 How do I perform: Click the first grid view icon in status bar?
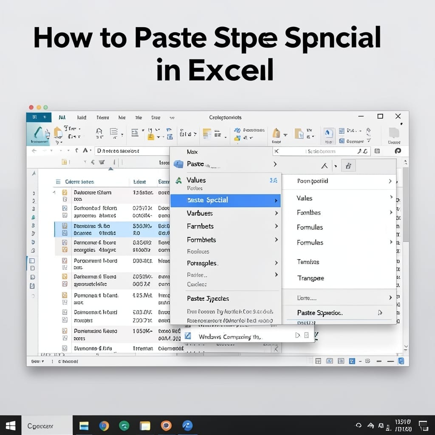(318, 361)
